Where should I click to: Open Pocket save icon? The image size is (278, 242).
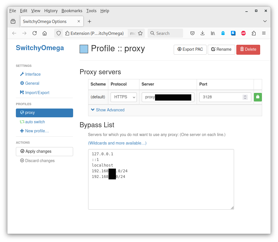[192, 33]
